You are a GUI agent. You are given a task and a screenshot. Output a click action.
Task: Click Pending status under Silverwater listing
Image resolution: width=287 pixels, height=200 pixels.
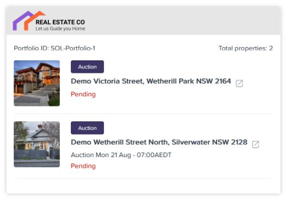[x=83, y=166]
